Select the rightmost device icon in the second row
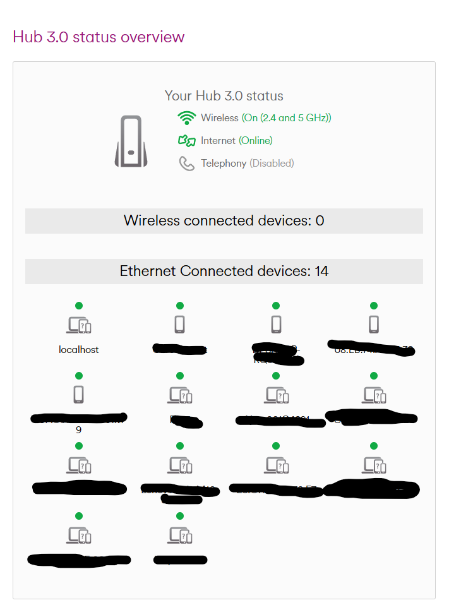Image resolution: width=473 pixels, height=605 pixels. click(374, 395)
